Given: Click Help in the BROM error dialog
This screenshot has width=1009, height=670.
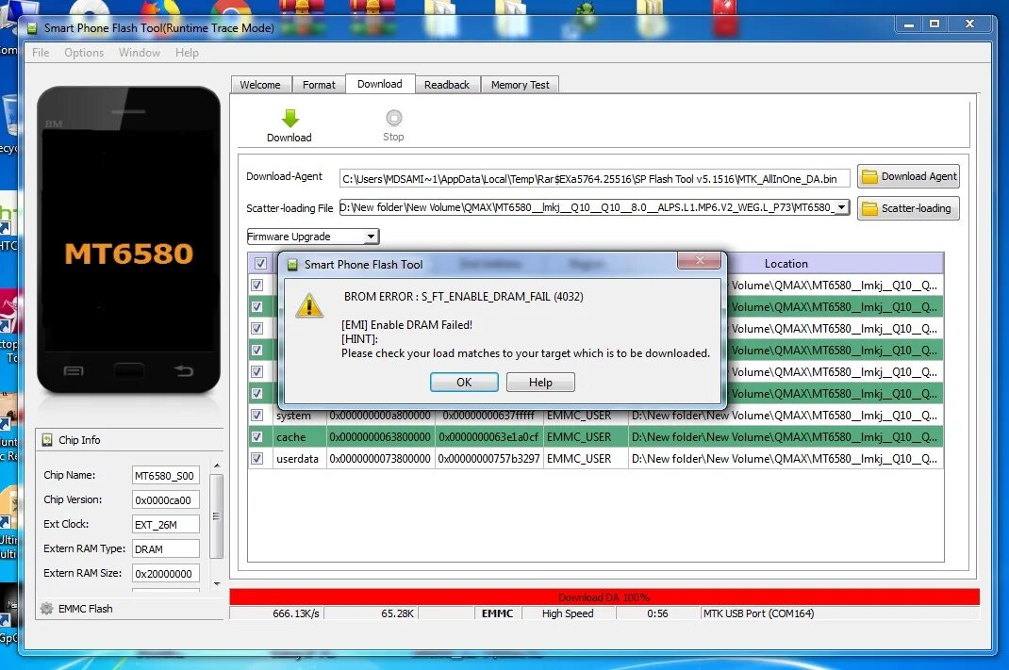Looking at the screenshot, I should coord(540,382).
